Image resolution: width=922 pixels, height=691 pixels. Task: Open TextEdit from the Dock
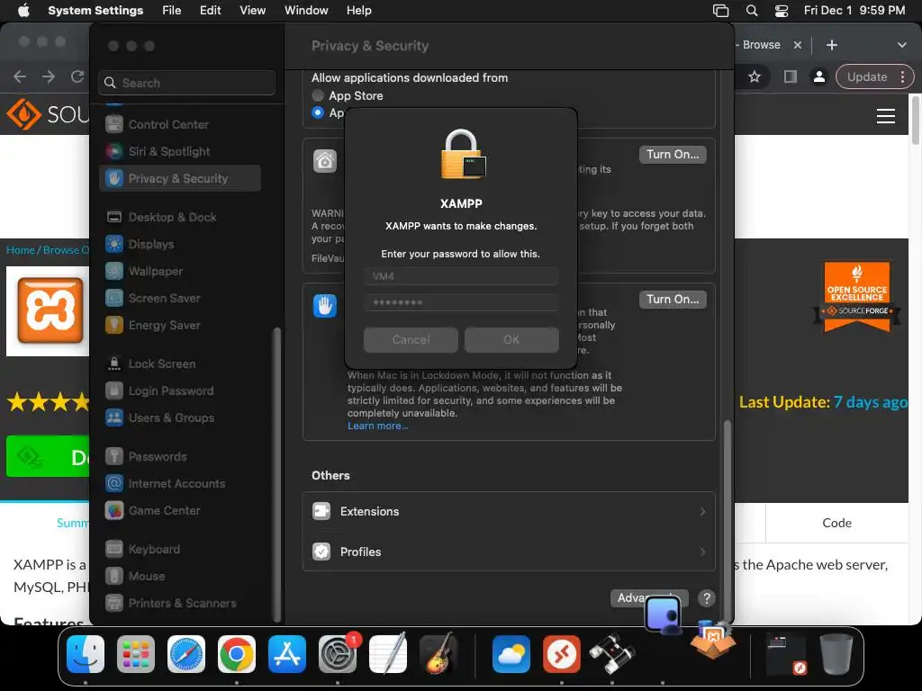pyautogui.click(x=388, y=653)
